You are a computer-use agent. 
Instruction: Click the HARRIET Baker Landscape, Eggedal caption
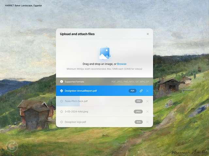tap(23, 6)
